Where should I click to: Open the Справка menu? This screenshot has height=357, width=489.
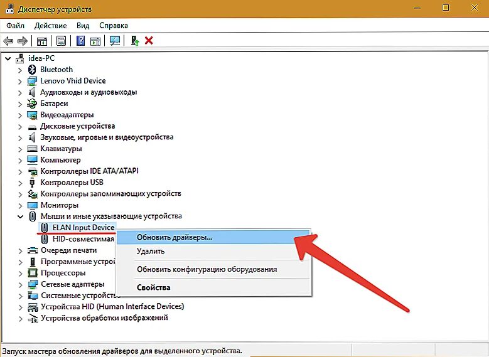pos(114,26)
